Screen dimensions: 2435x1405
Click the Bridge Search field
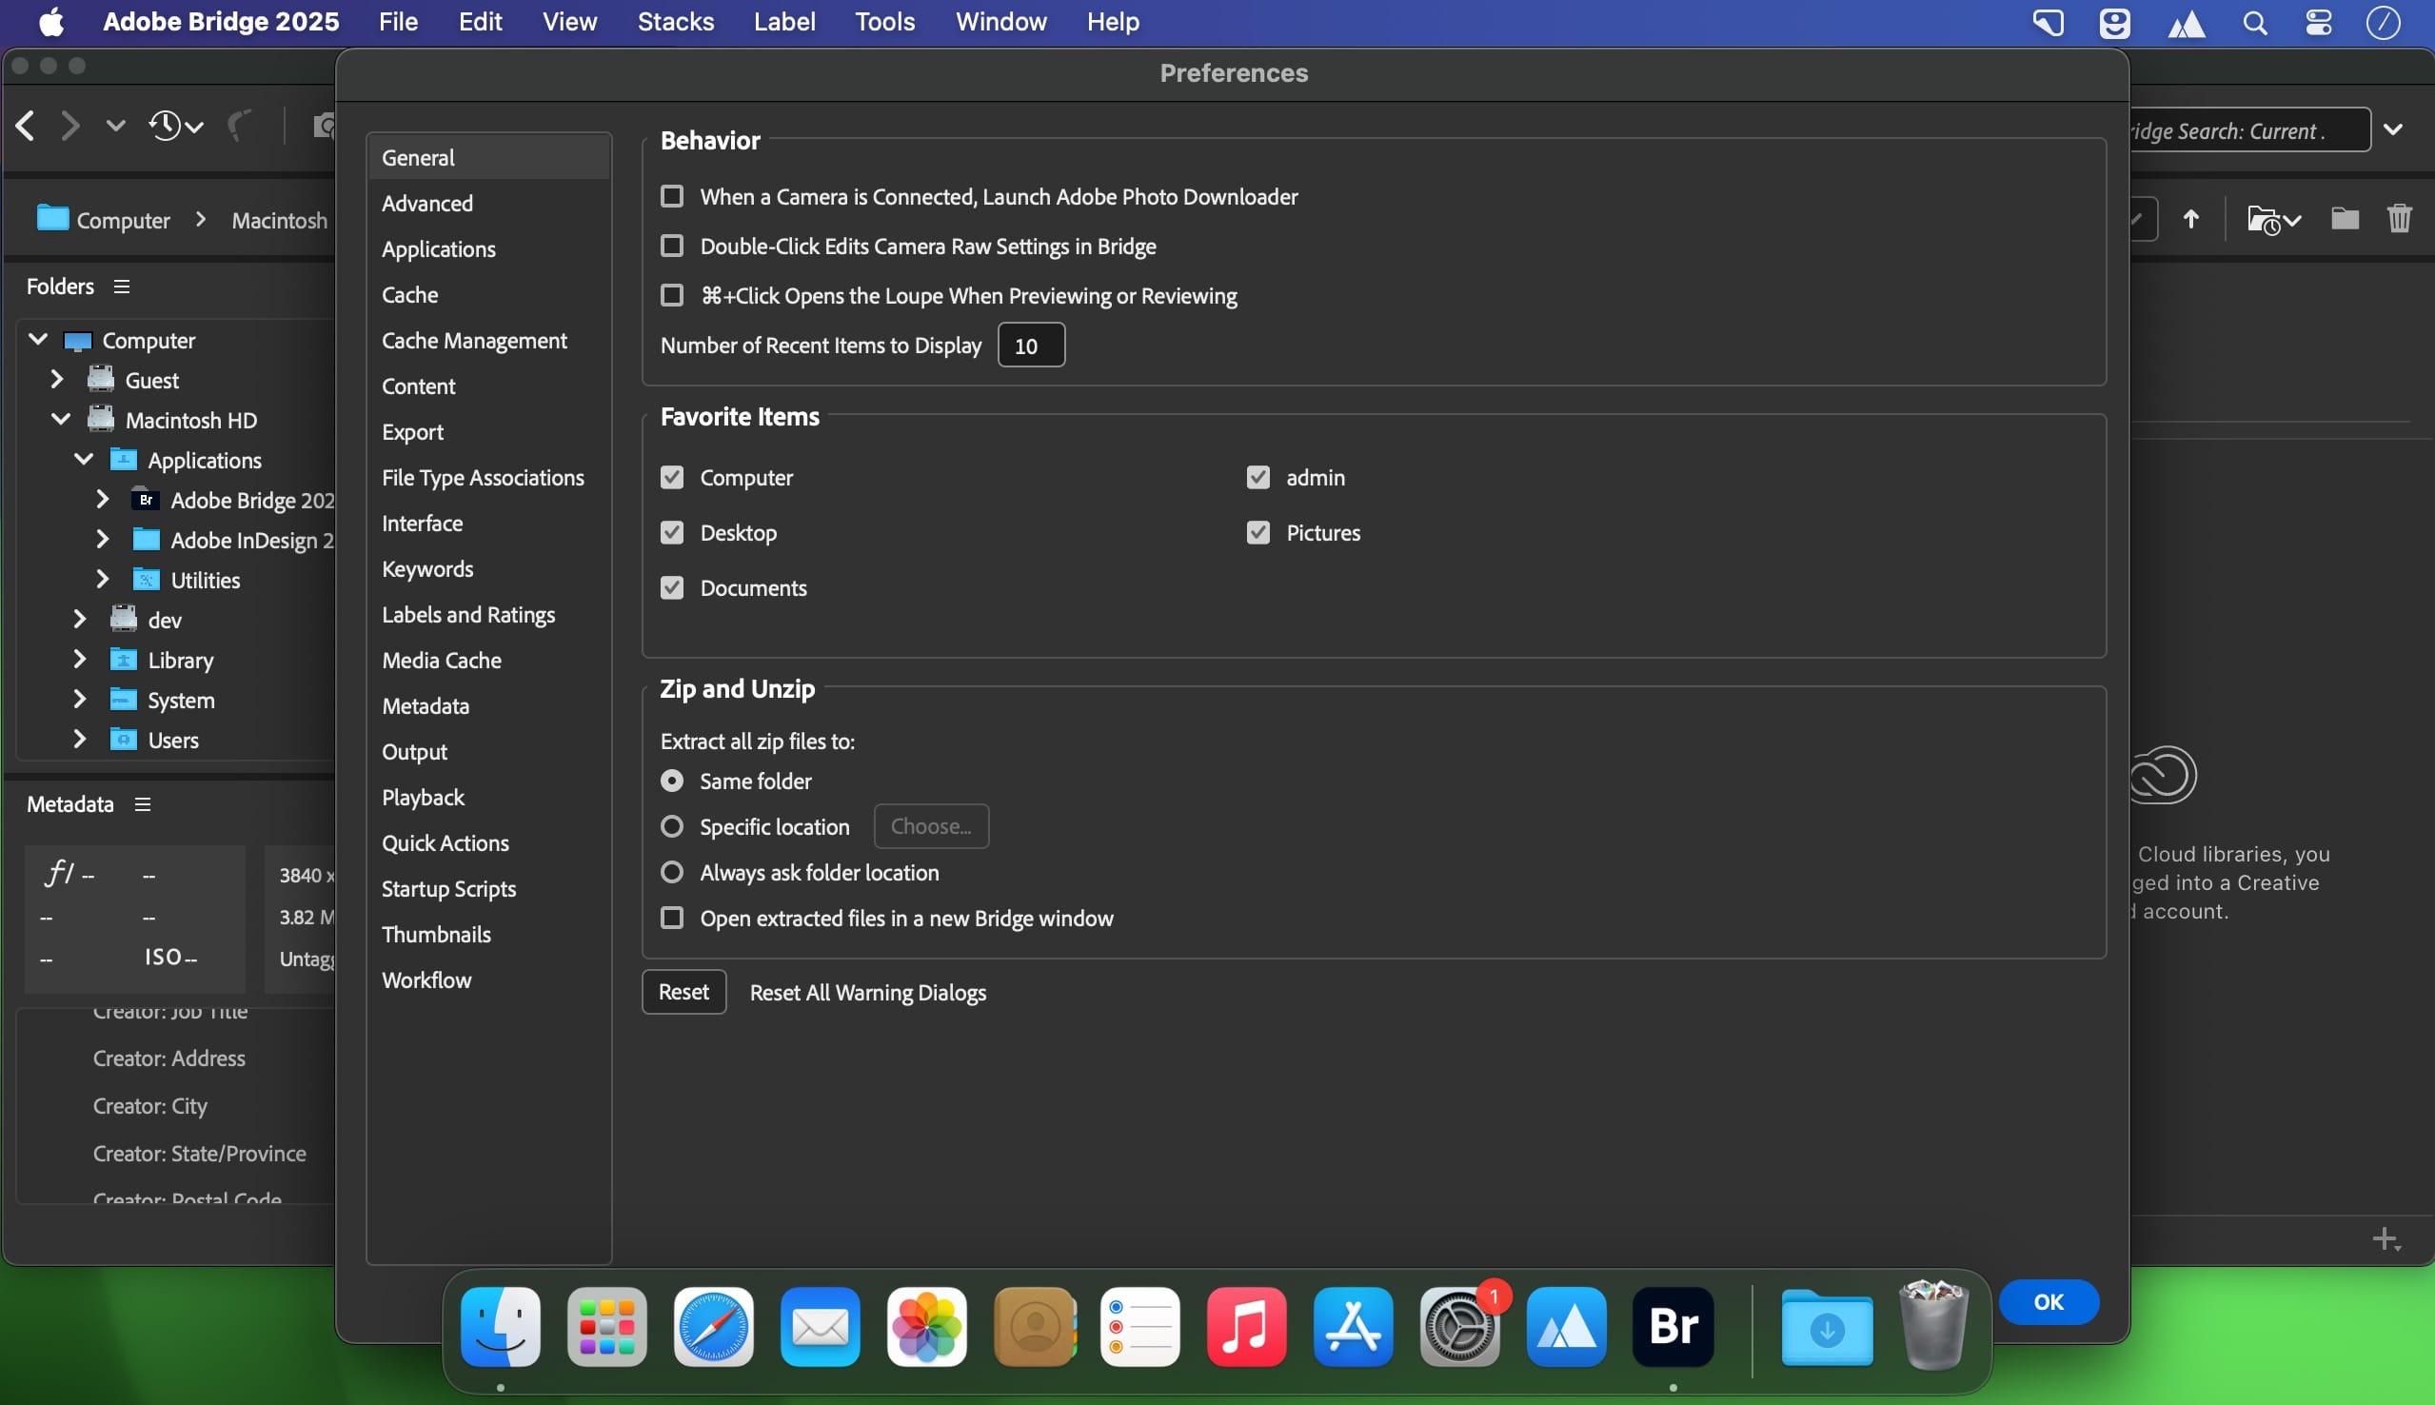tap(2249, 130)
